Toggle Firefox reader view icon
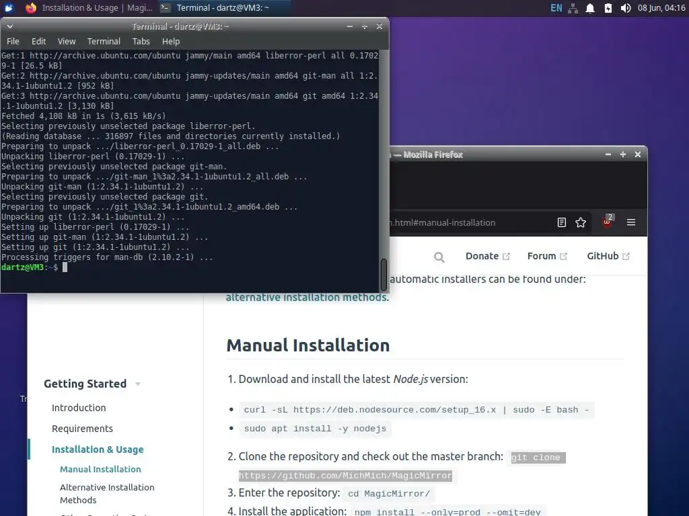Viewport: 689px width, 516px height. point(562,222)
